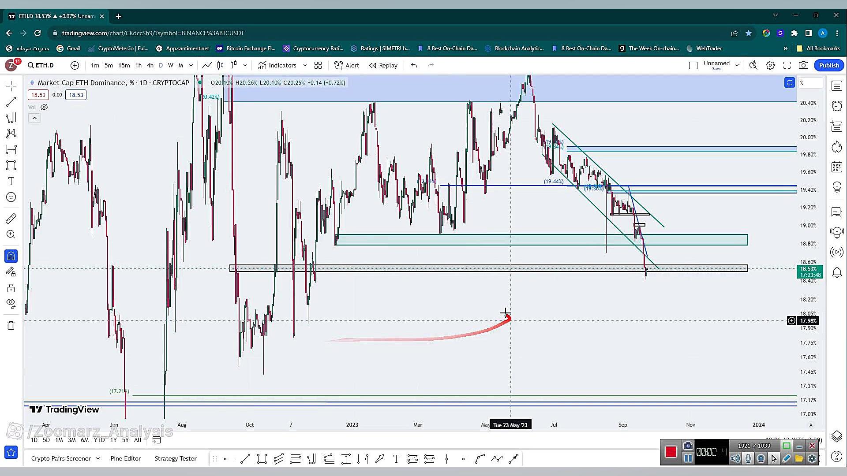This screenshot has height=476, width=847.
Task: Show All available chart data range
Action: pyautogui.click(x=138, y=440)
